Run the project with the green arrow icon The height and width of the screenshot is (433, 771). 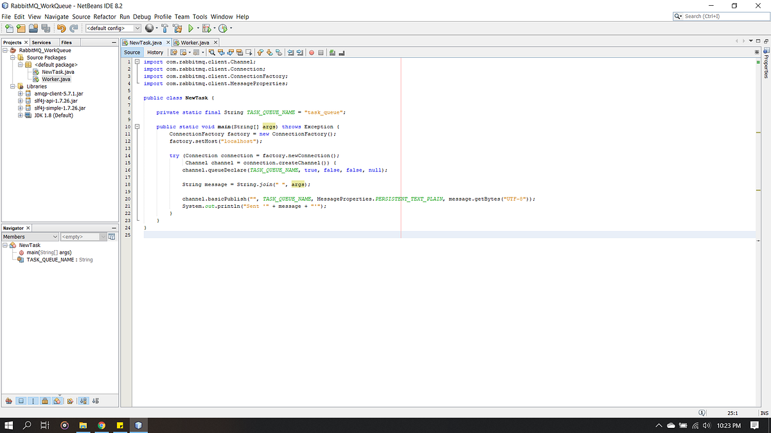point(191,28)
